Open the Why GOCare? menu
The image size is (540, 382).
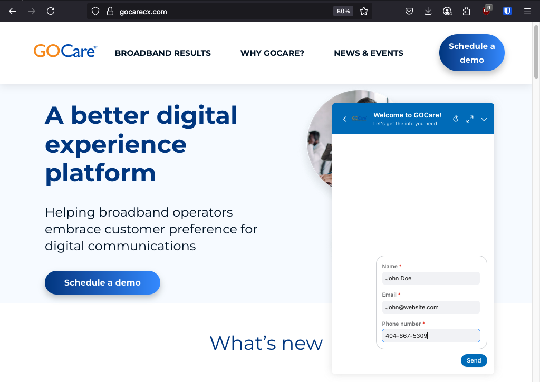(273, 53)
